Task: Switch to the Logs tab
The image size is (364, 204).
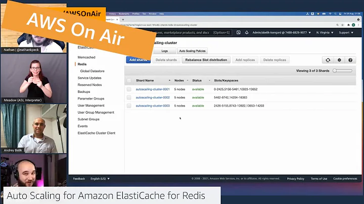Action: pyautogui.click(x=165, y=51)
